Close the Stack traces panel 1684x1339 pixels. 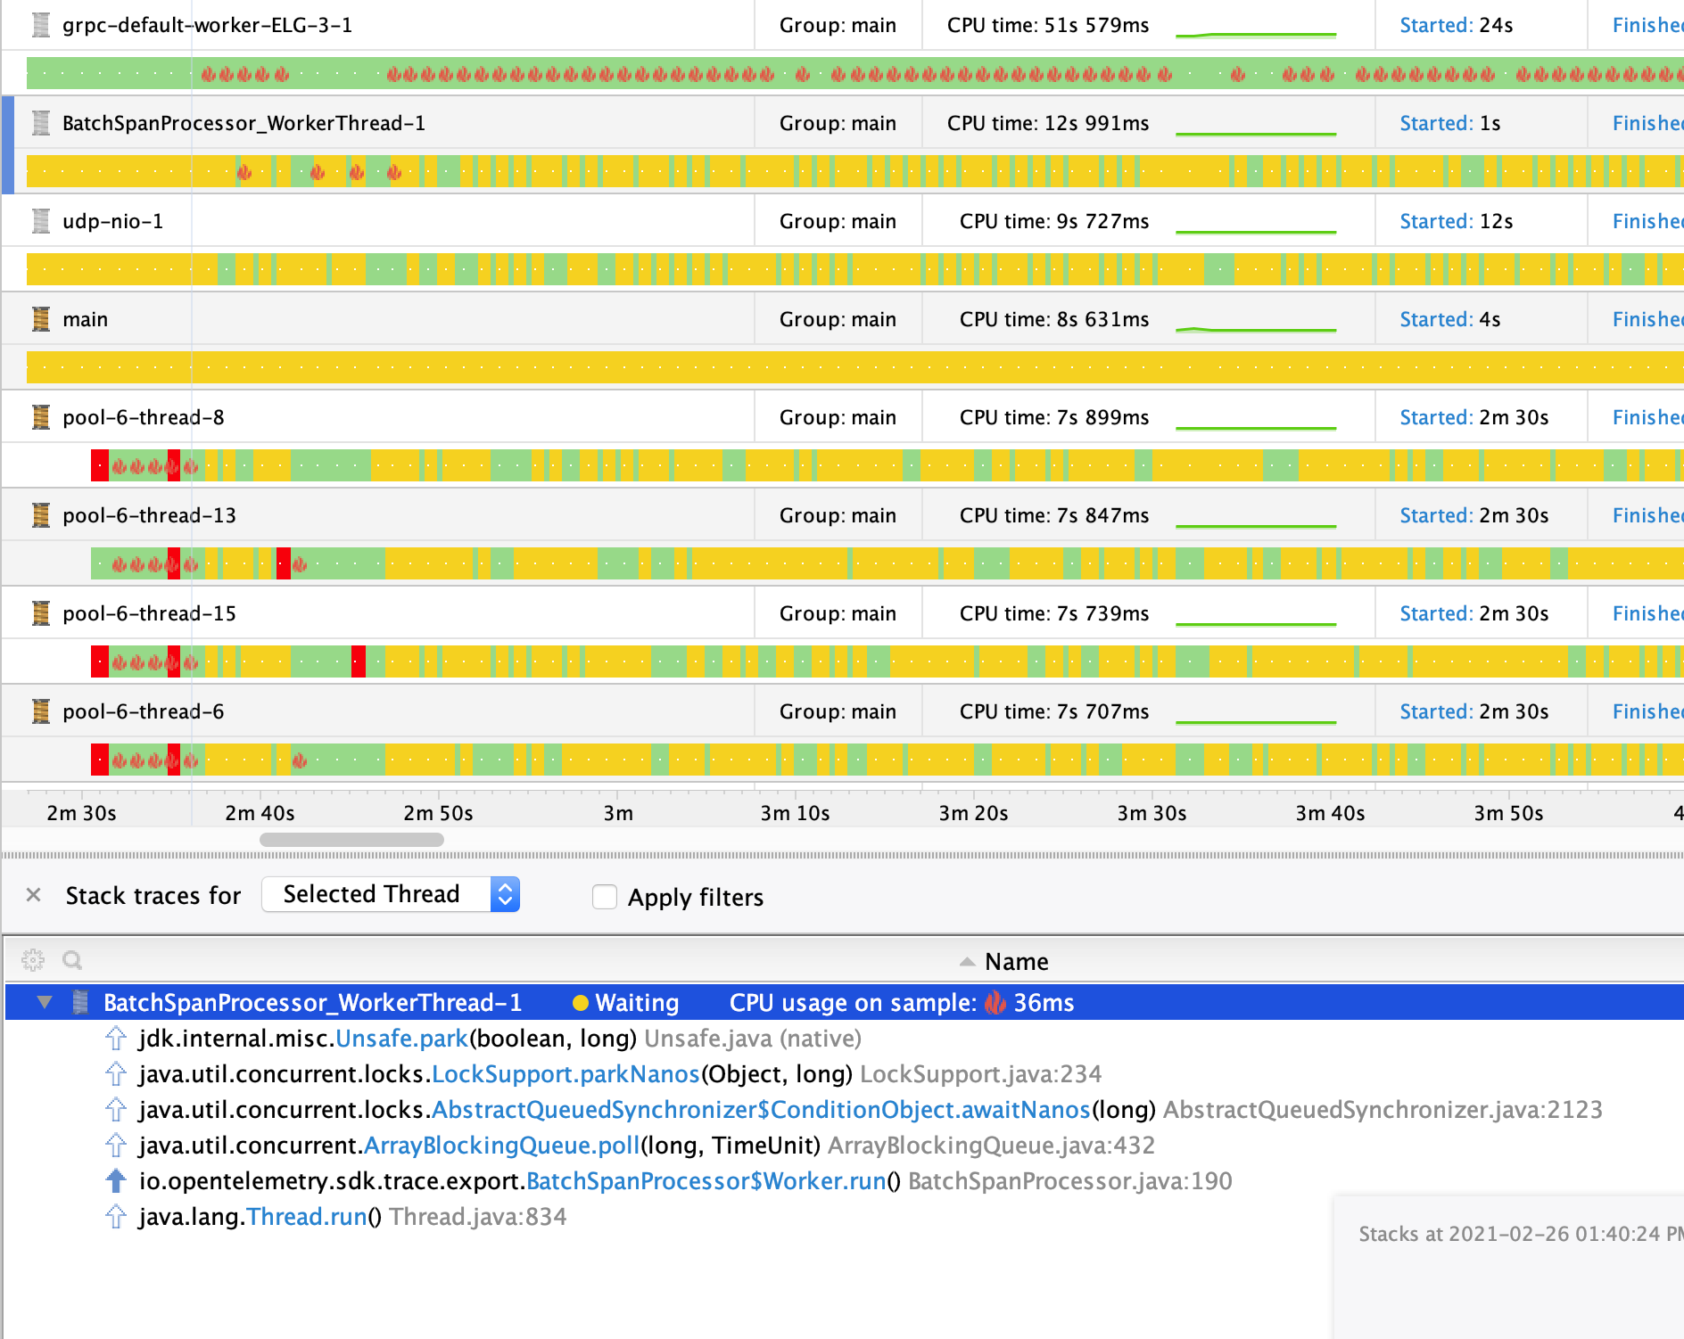pos(33,895)
